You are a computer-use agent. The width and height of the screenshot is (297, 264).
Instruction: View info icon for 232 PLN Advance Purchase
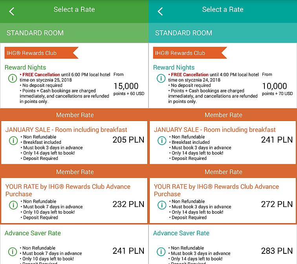pos(13,205)
